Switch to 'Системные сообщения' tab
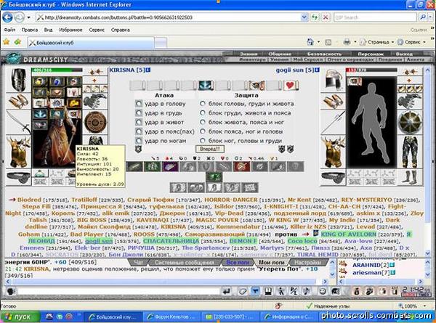This screenshot has width=436, height=323. point(185,262)
